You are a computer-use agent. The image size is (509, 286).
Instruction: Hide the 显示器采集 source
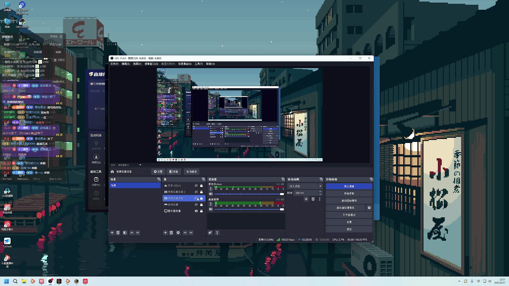coord(196,211)
